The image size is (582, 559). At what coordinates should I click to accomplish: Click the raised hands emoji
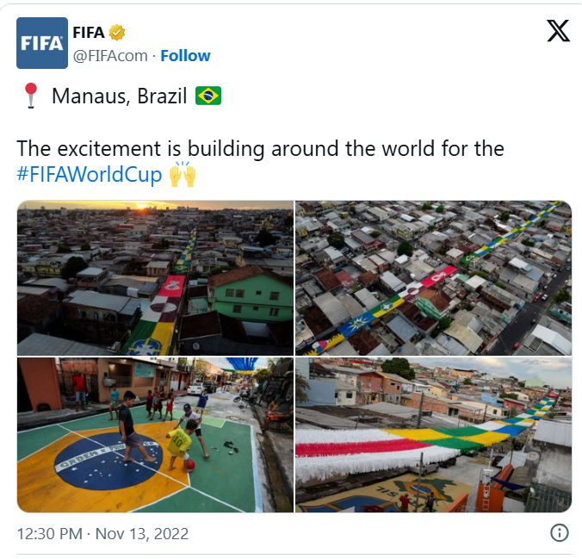[x=183, y=175]
